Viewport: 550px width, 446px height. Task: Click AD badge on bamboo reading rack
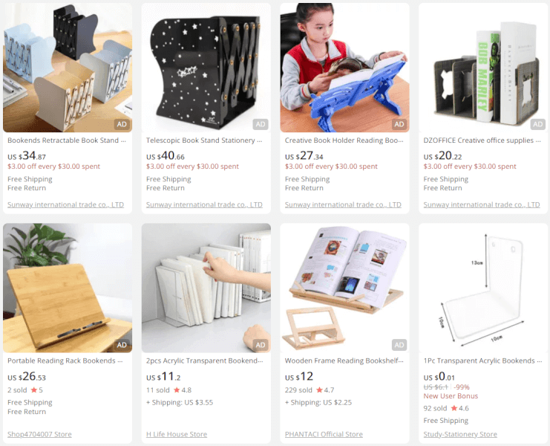point(122,345)
